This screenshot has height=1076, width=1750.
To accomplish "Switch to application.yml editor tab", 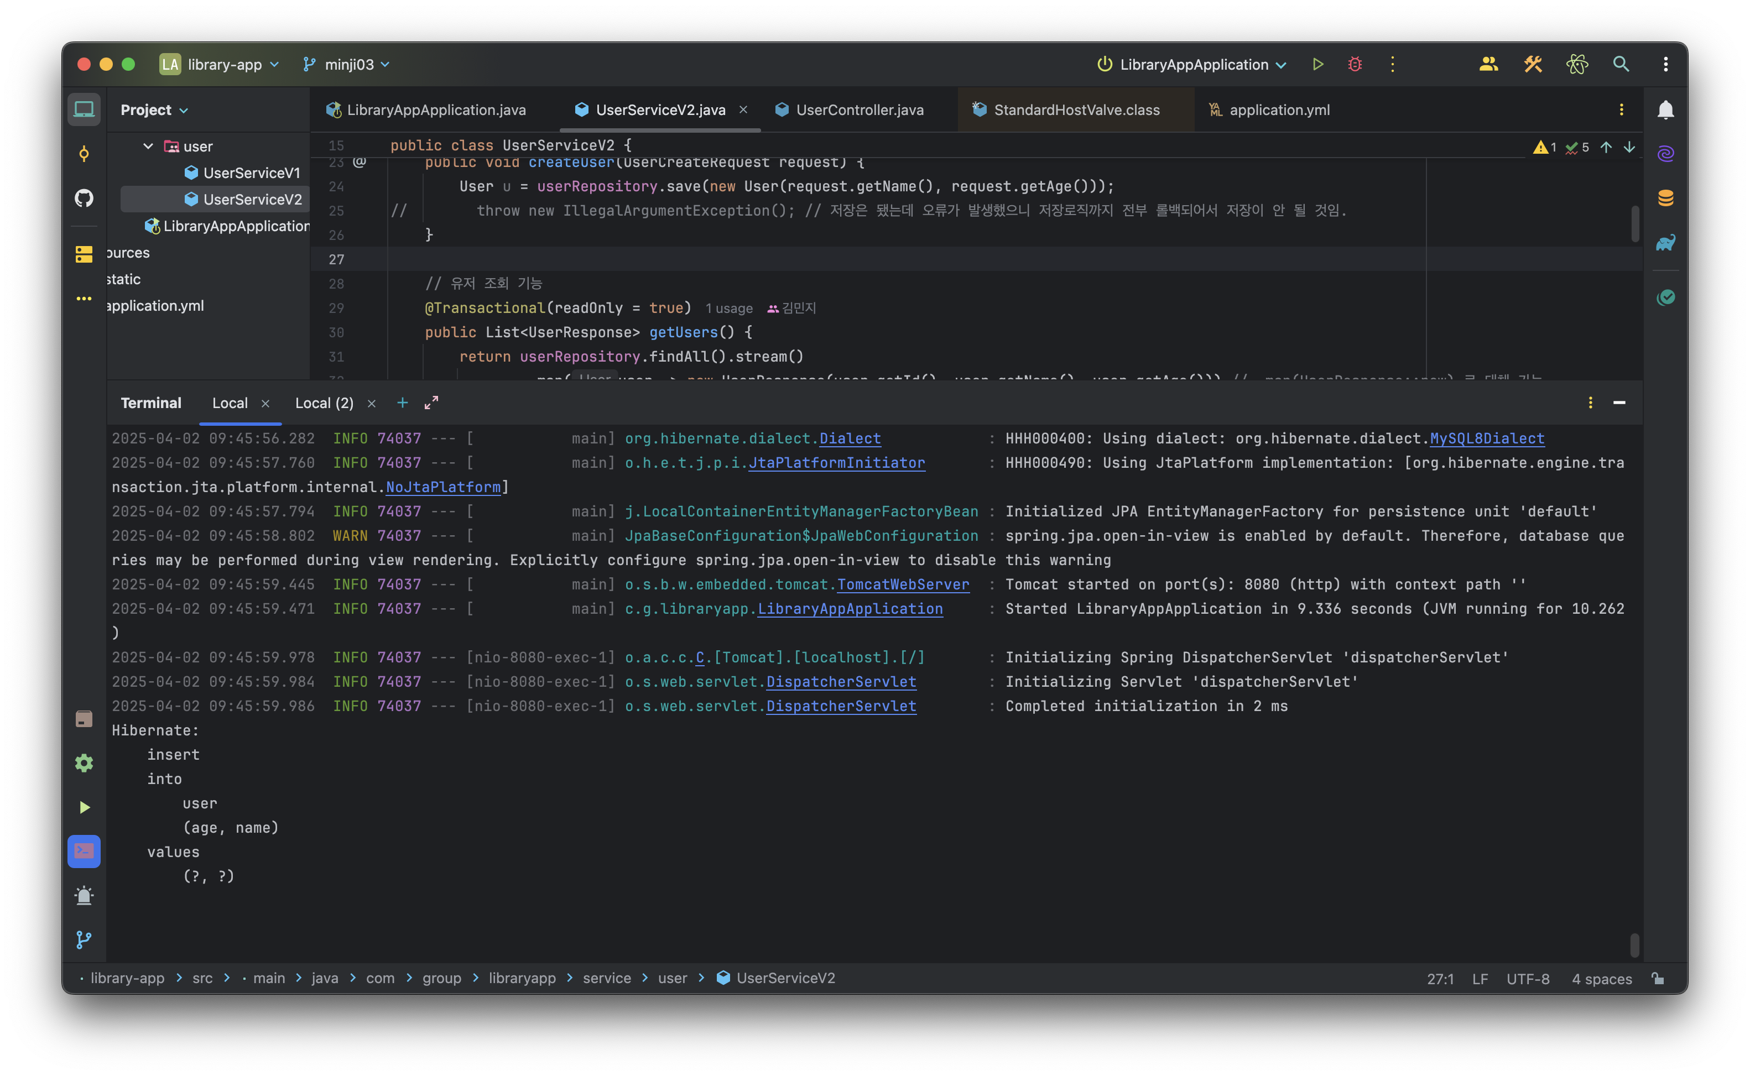I will tap(1269, 109).
